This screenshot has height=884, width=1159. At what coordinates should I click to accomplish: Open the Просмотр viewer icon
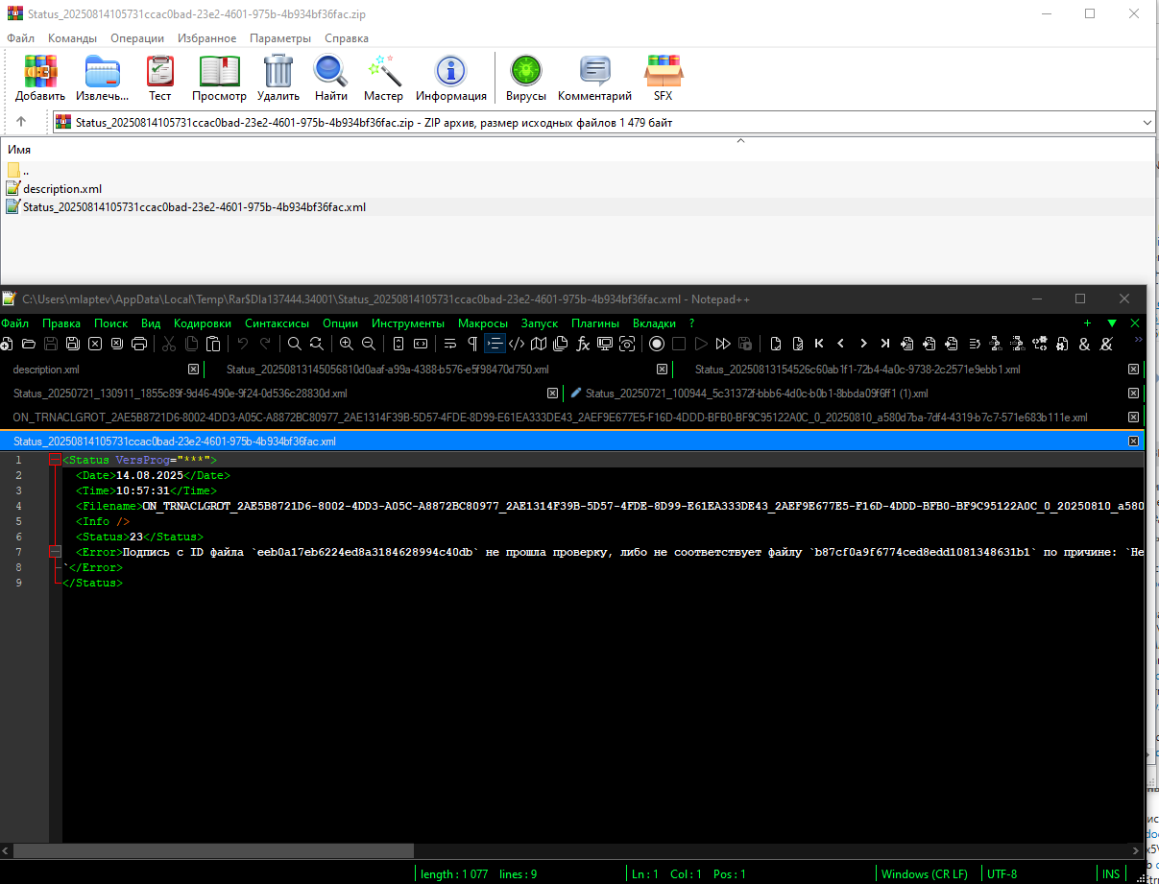(219, 72)
